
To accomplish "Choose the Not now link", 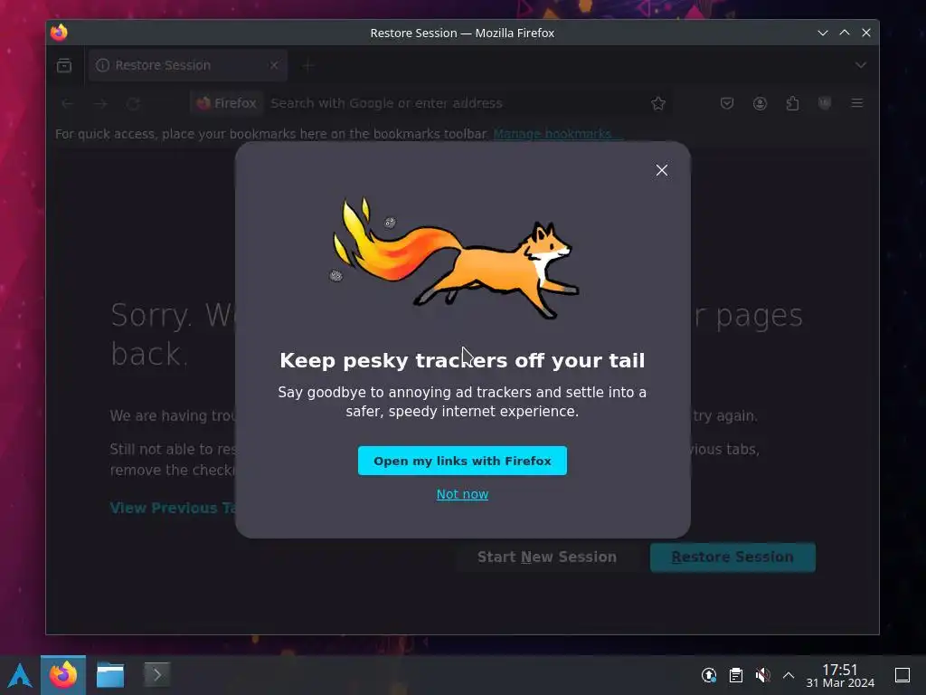I will (x=462, y=494).
